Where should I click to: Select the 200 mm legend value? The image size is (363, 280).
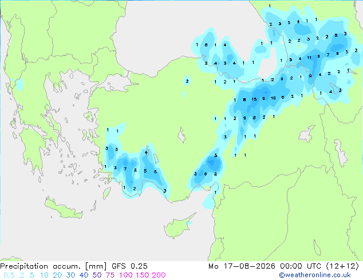pos(159,275)
